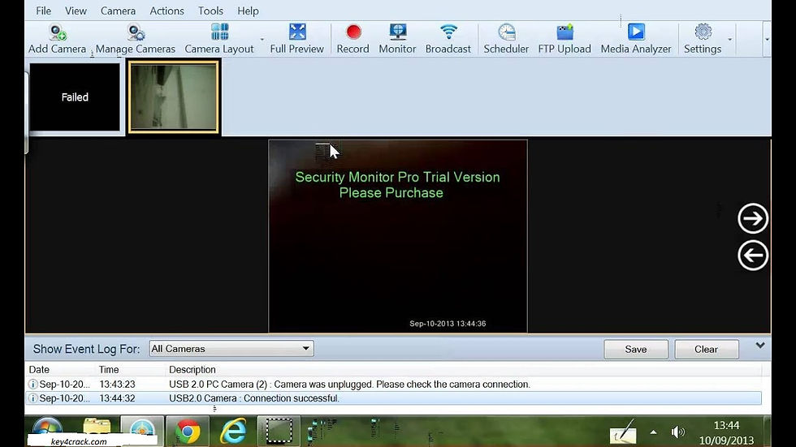Click the info icon of the 13:43:23 entry

[x=33, y=385]
